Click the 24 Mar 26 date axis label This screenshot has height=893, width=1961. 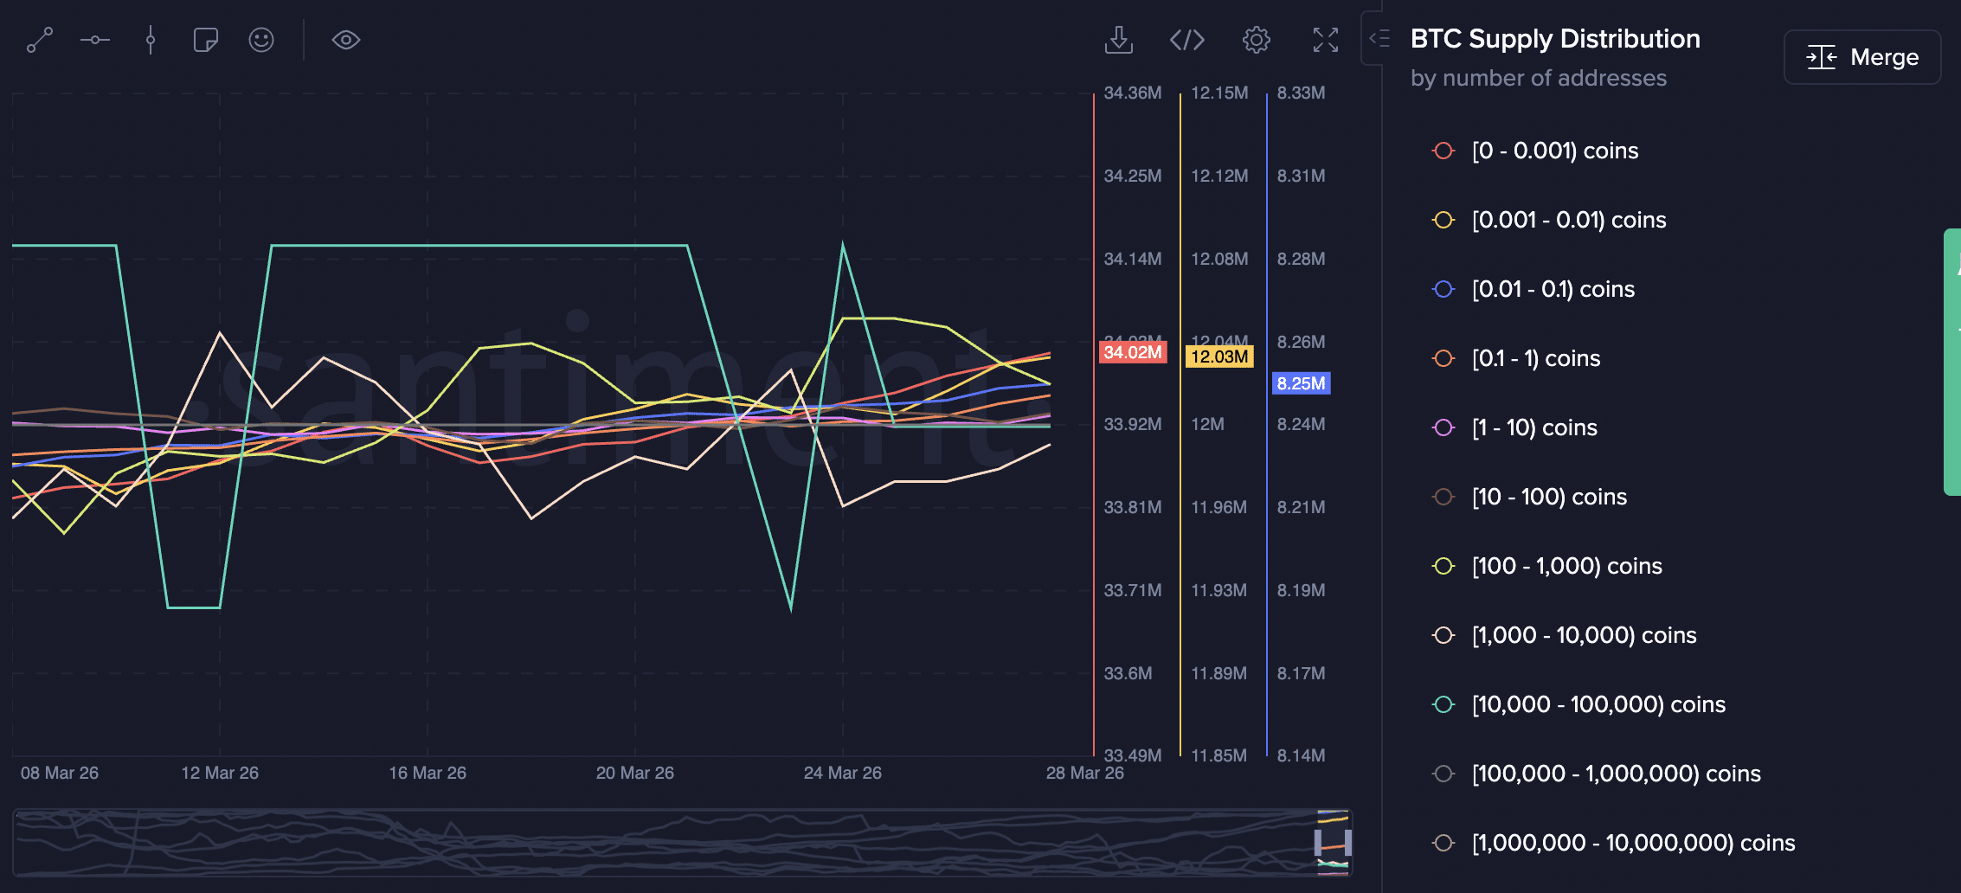click(x=841, y=773)
